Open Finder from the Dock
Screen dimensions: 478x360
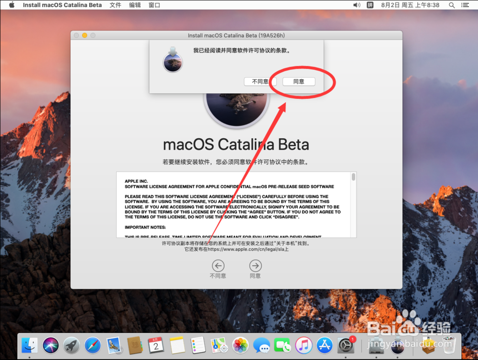point(30,345)
